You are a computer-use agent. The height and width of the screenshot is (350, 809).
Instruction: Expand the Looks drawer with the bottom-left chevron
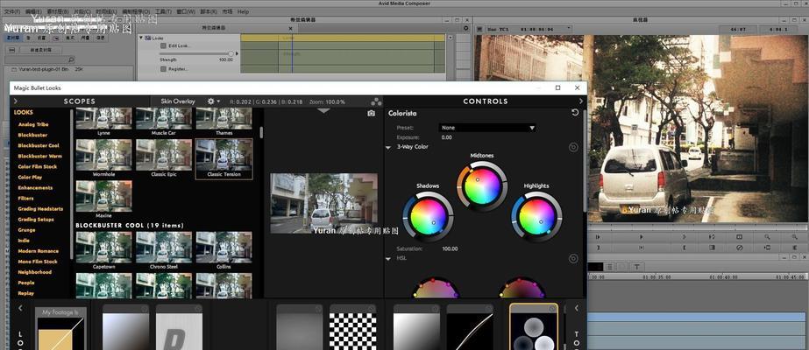click(21, 308)
